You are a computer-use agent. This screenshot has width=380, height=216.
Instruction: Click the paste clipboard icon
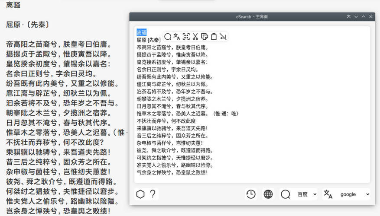click(x=214, y=37)
